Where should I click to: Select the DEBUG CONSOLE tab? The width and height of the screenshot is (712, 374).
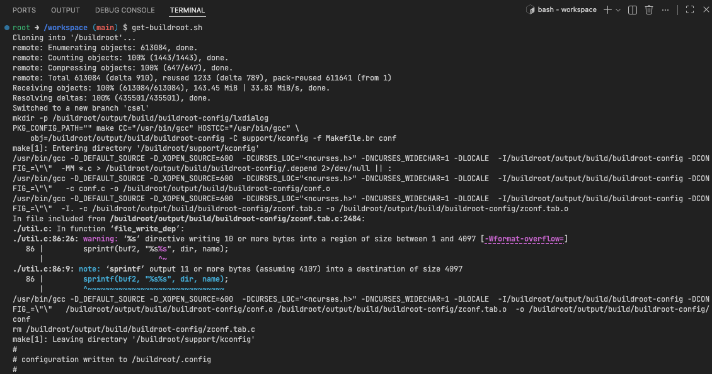point(125,10)
